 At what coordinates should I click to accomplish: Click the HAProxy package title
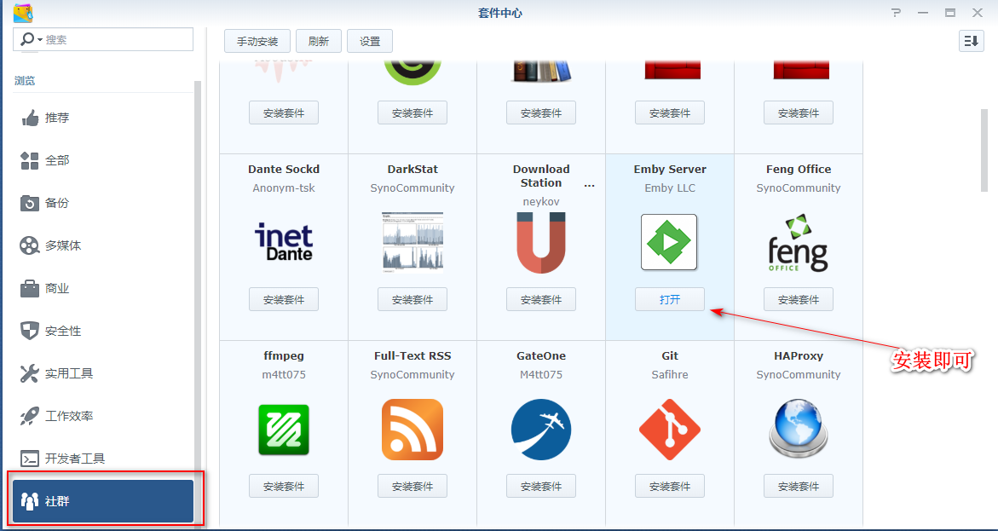pyautogui.click(x=799, y=356)
